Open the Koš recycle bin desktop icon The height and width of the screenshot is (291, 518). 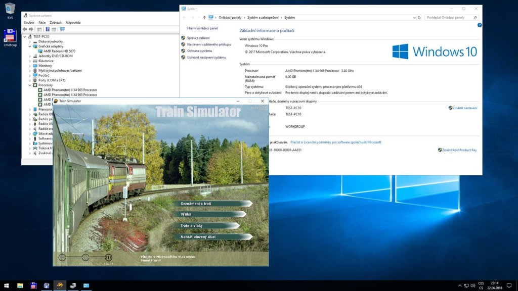(10, 9)
